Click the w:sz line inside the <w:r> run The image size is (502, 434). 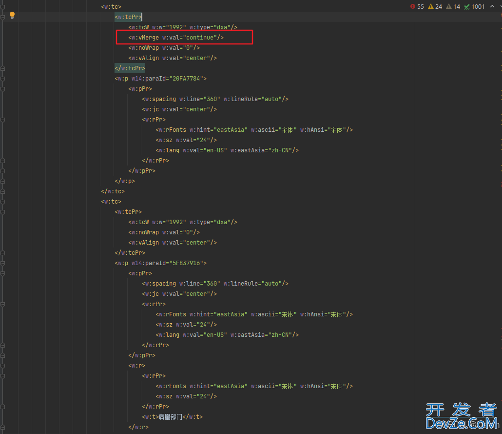pos(186,396)
